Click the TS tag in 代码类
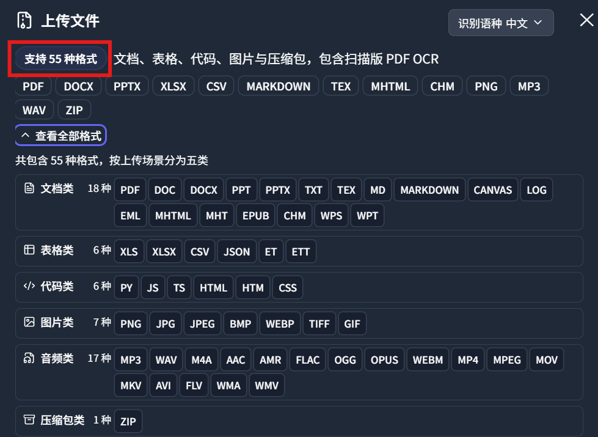Screen dimensions: 598x437 click(179, 287)
